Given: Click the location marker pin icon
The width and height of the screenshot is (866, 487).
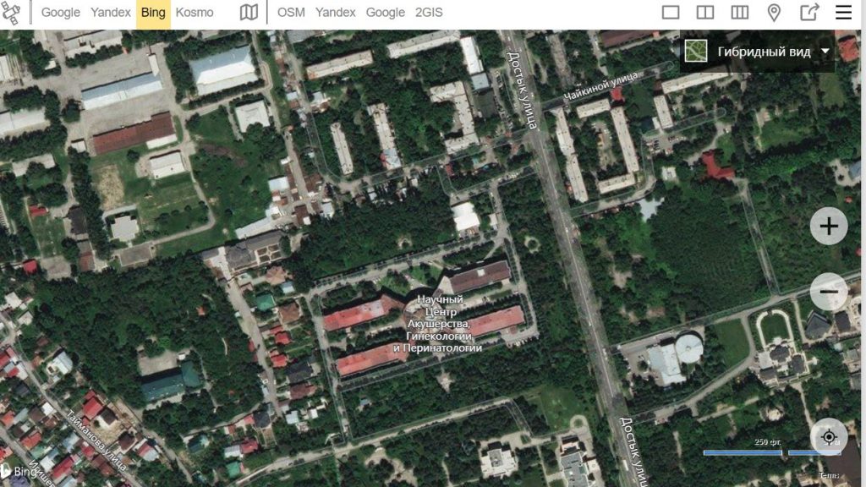Looking at the screenshot, I should [x=775, y=12].
